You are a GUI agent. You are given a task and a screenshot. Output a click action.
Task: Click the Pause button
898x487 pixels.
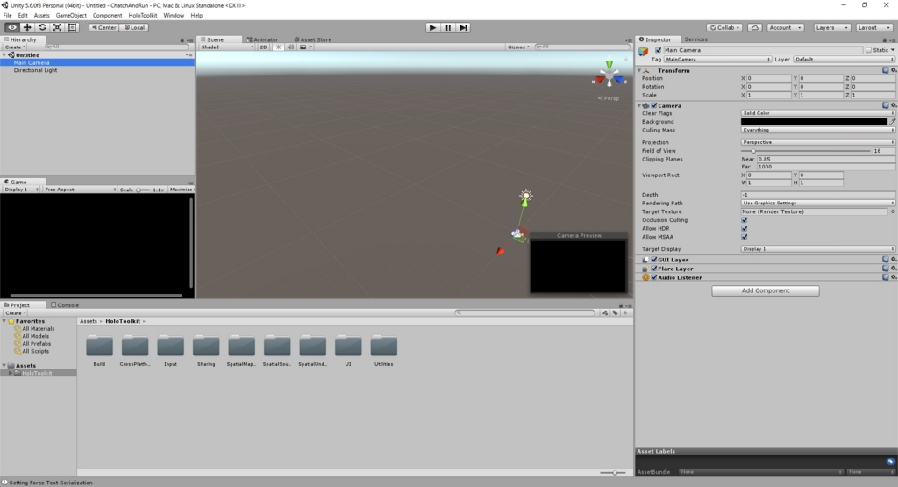448,27
